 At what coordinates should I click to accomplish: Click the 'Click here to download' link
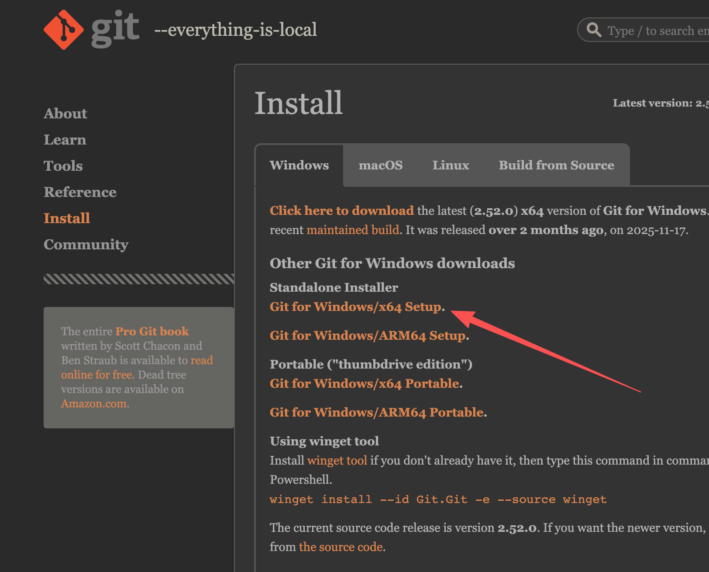pos(342,210)
